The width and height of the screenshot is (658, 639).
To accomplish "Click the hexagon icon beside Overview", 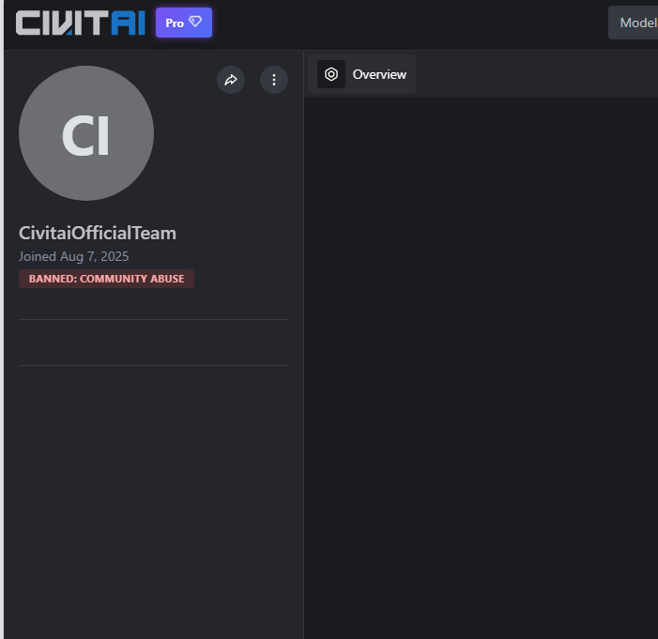I will click(331, 74).
